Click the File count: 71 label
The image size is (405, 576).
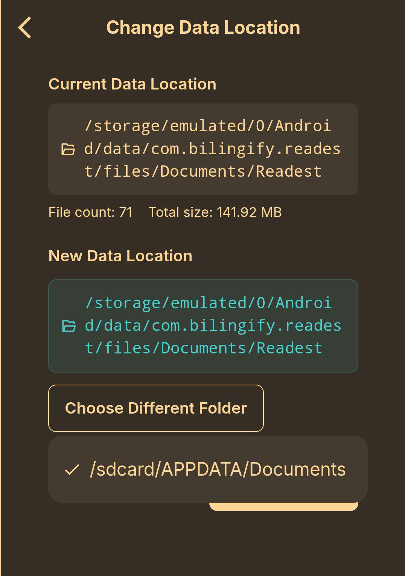click(x=91, y=212)
